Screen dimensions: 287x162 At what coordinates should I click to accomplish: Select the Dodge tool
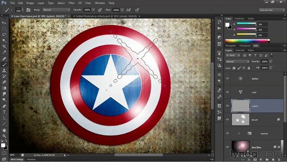[4, 100]
